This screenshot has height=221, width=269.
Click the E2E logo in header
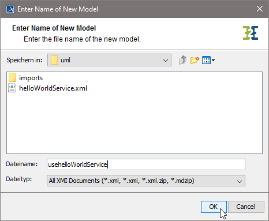(251, 33)
